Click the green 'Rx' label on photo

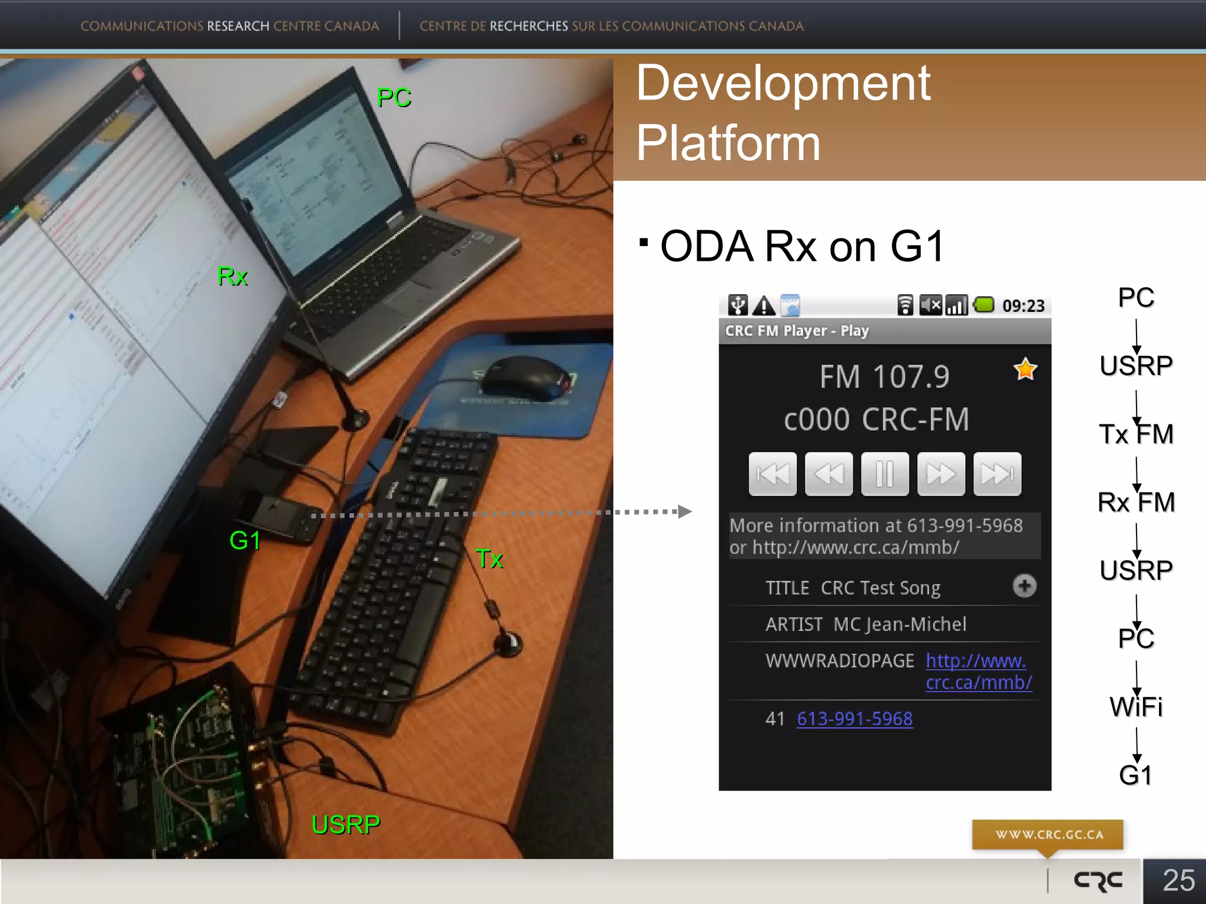[x=233, y=276]
